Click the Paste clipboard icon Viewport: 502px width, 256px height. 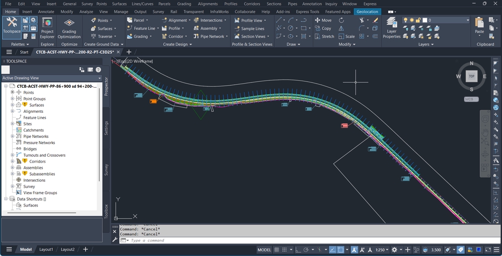pyautogui.click(x=479, y=25)
